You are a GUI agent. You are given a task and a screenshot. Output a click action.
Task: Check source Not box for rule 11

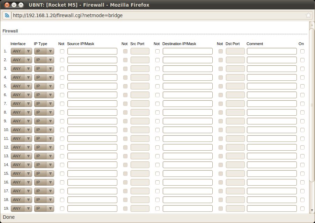[62, 139]
